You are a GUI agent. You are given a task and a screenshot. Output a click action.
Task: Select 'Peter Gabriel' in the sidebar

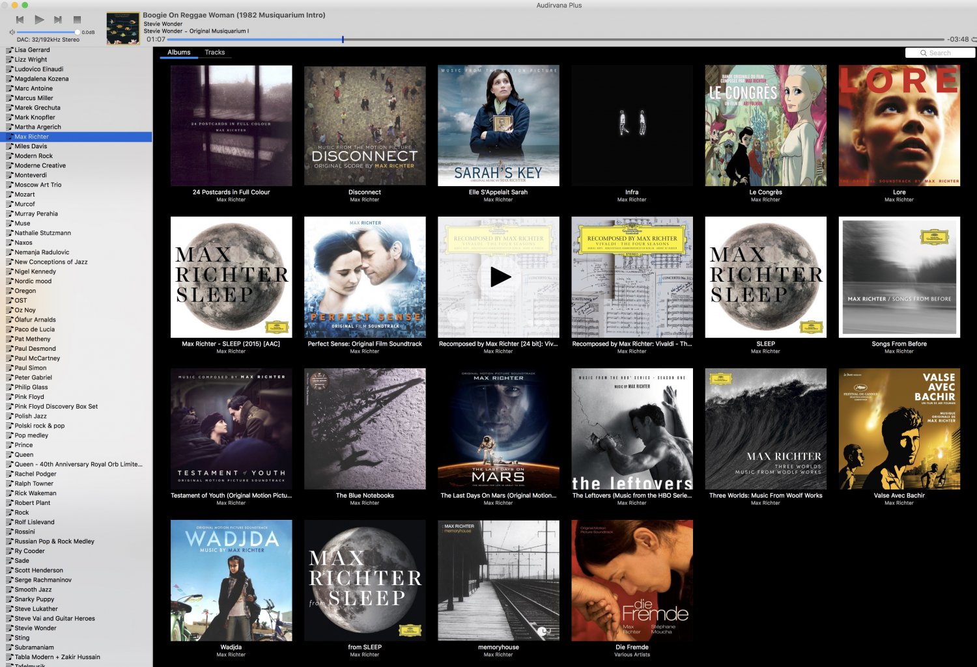pyautogui.click(x=76, y=378)
